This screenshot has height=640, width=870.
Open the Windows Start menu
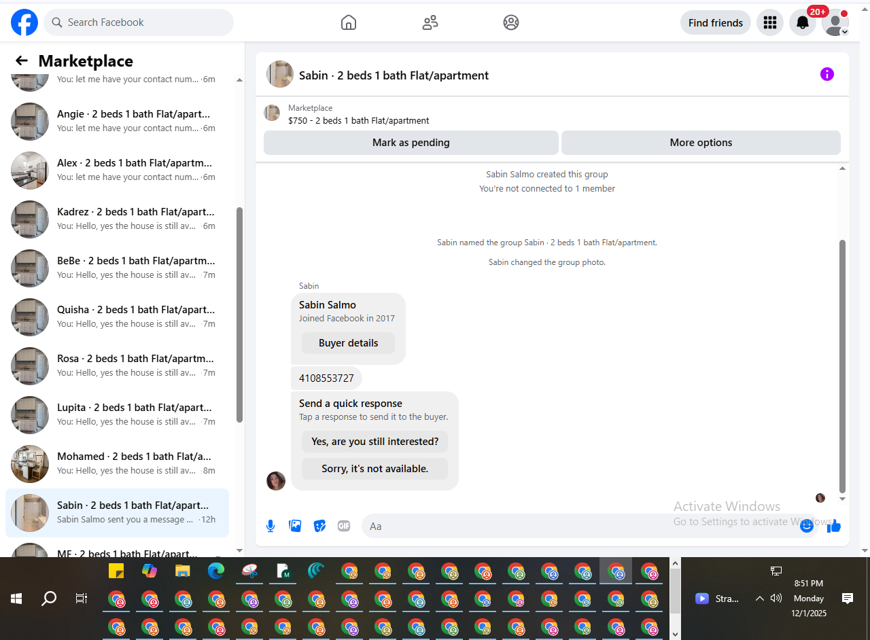16,599
